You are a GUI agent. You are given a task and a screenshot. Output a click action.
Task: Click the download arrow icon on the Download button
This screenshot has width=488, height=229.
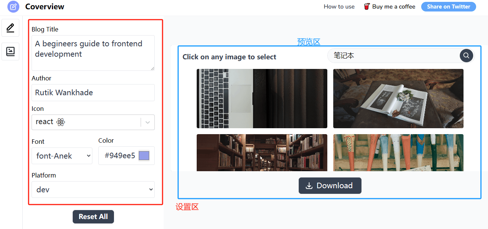pos(309,185)
